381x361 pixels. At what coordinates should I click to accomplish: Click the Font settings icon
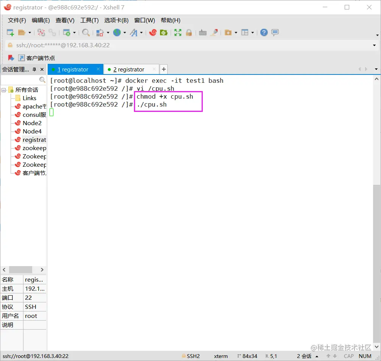[134, 32]
